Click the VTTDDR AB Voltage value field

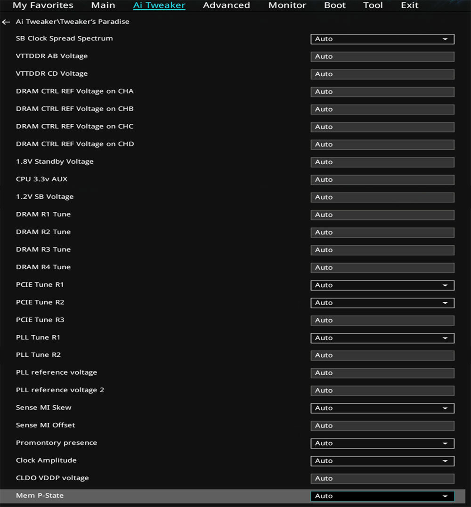(x=382, y=56)
